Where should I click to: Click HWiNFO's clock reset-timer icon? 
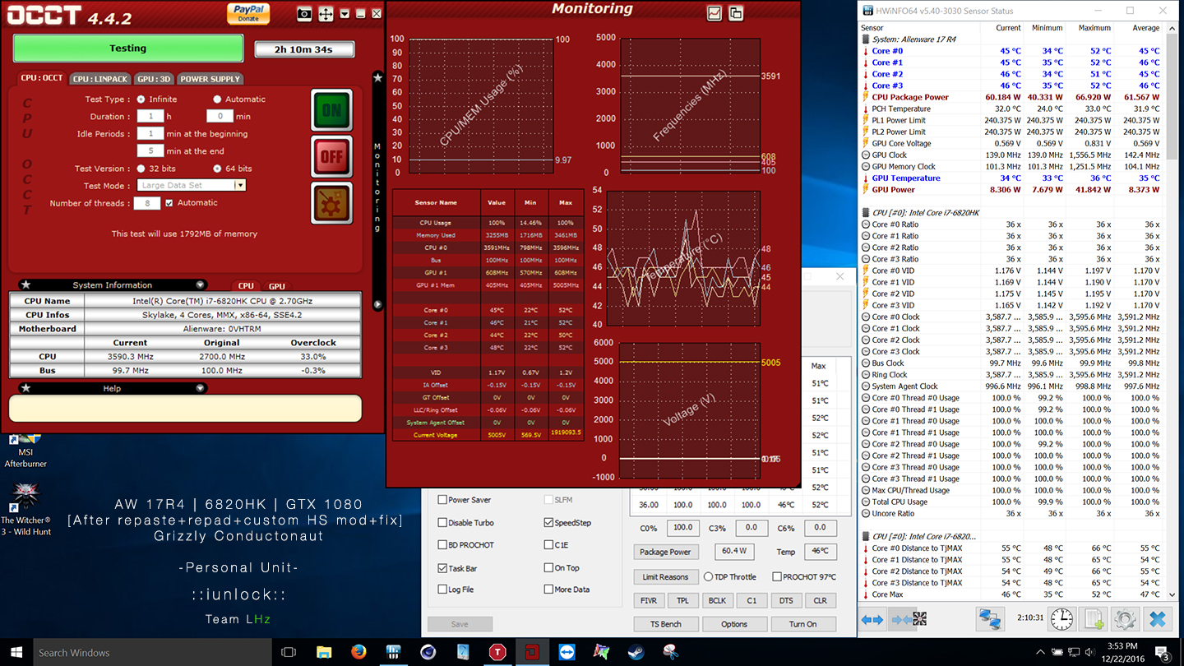[x=1061, y=619]
